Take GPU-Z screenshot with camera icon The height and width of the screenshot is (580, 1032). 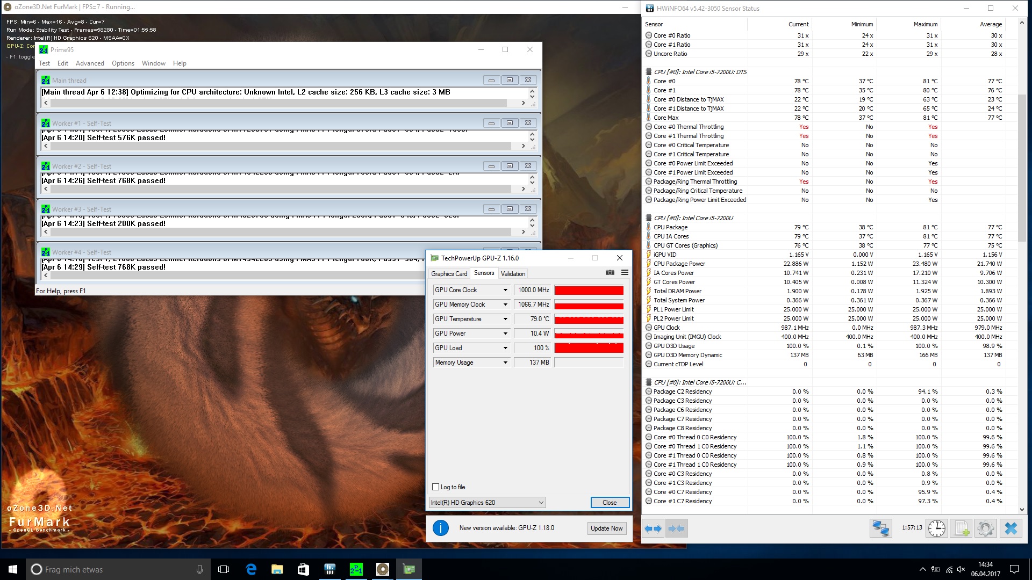[610, 273]
